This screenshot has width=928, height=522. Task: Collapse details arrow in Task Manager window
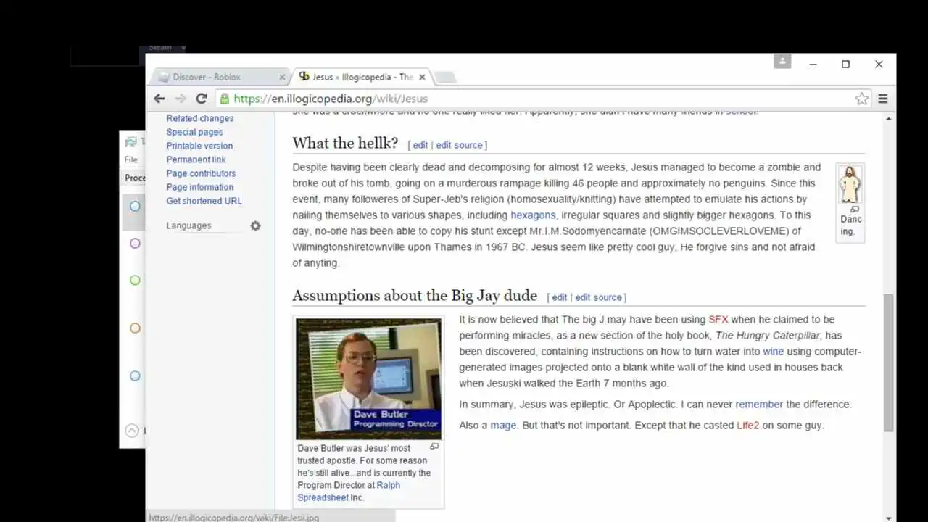(132, 431)
